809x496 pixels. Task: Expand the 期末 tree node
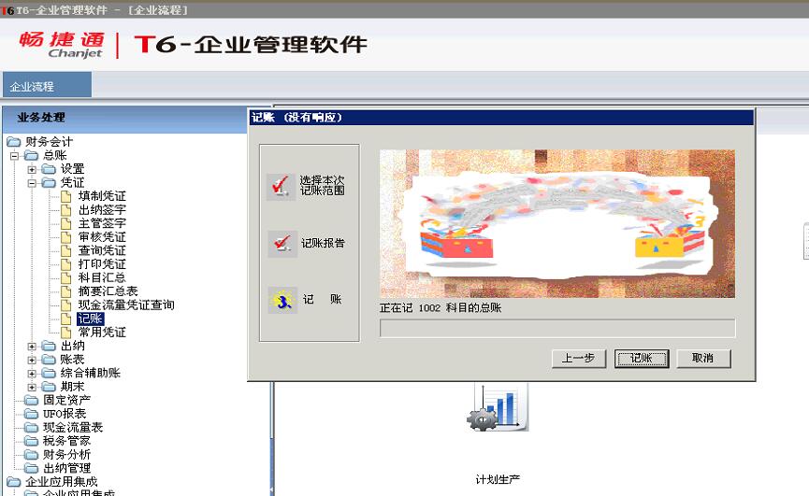click(x=32, y=387)
